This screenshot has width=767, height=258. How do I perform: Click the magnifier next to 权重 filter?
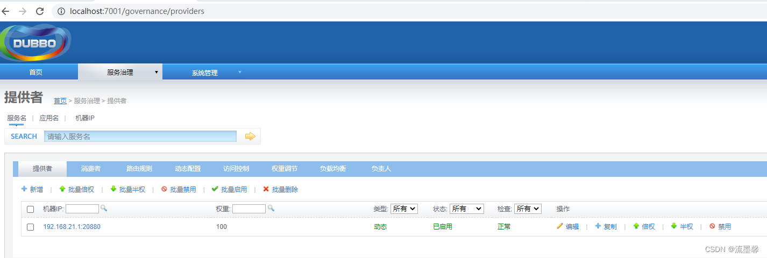pyautogui.click(x=271, y=208)
